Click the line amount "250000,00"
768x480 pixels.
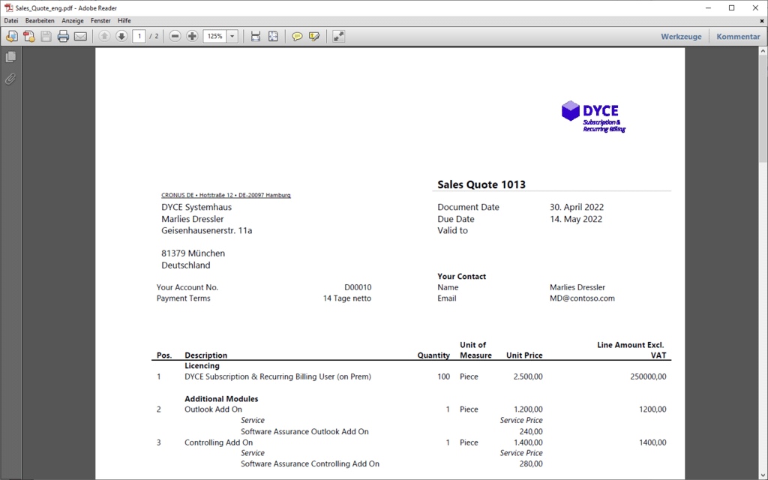[x=648, y=376]
